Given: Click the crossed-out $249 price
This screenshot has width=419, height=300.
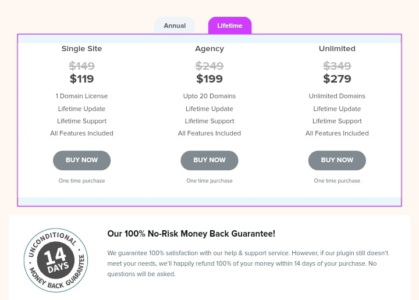Looking at the screenshot, I should pos(210,66).
